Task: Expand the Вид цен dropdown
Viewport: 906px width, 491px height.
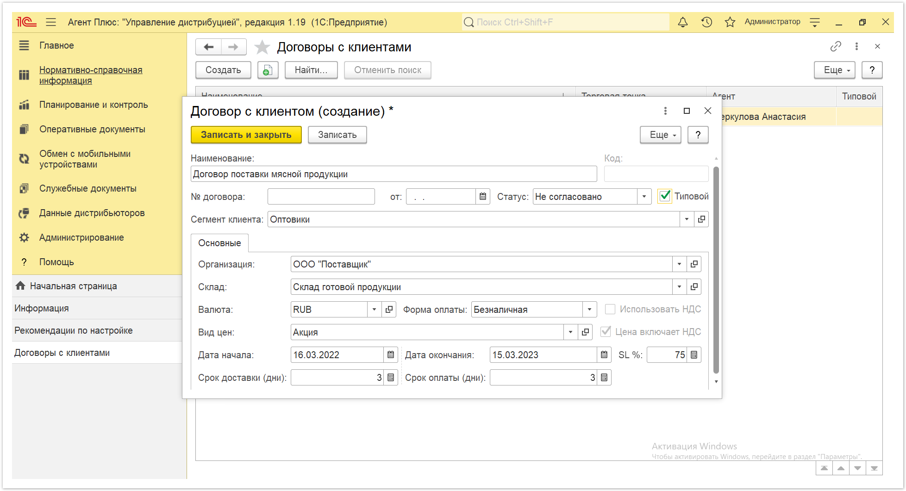Action: tap(570, 332)
